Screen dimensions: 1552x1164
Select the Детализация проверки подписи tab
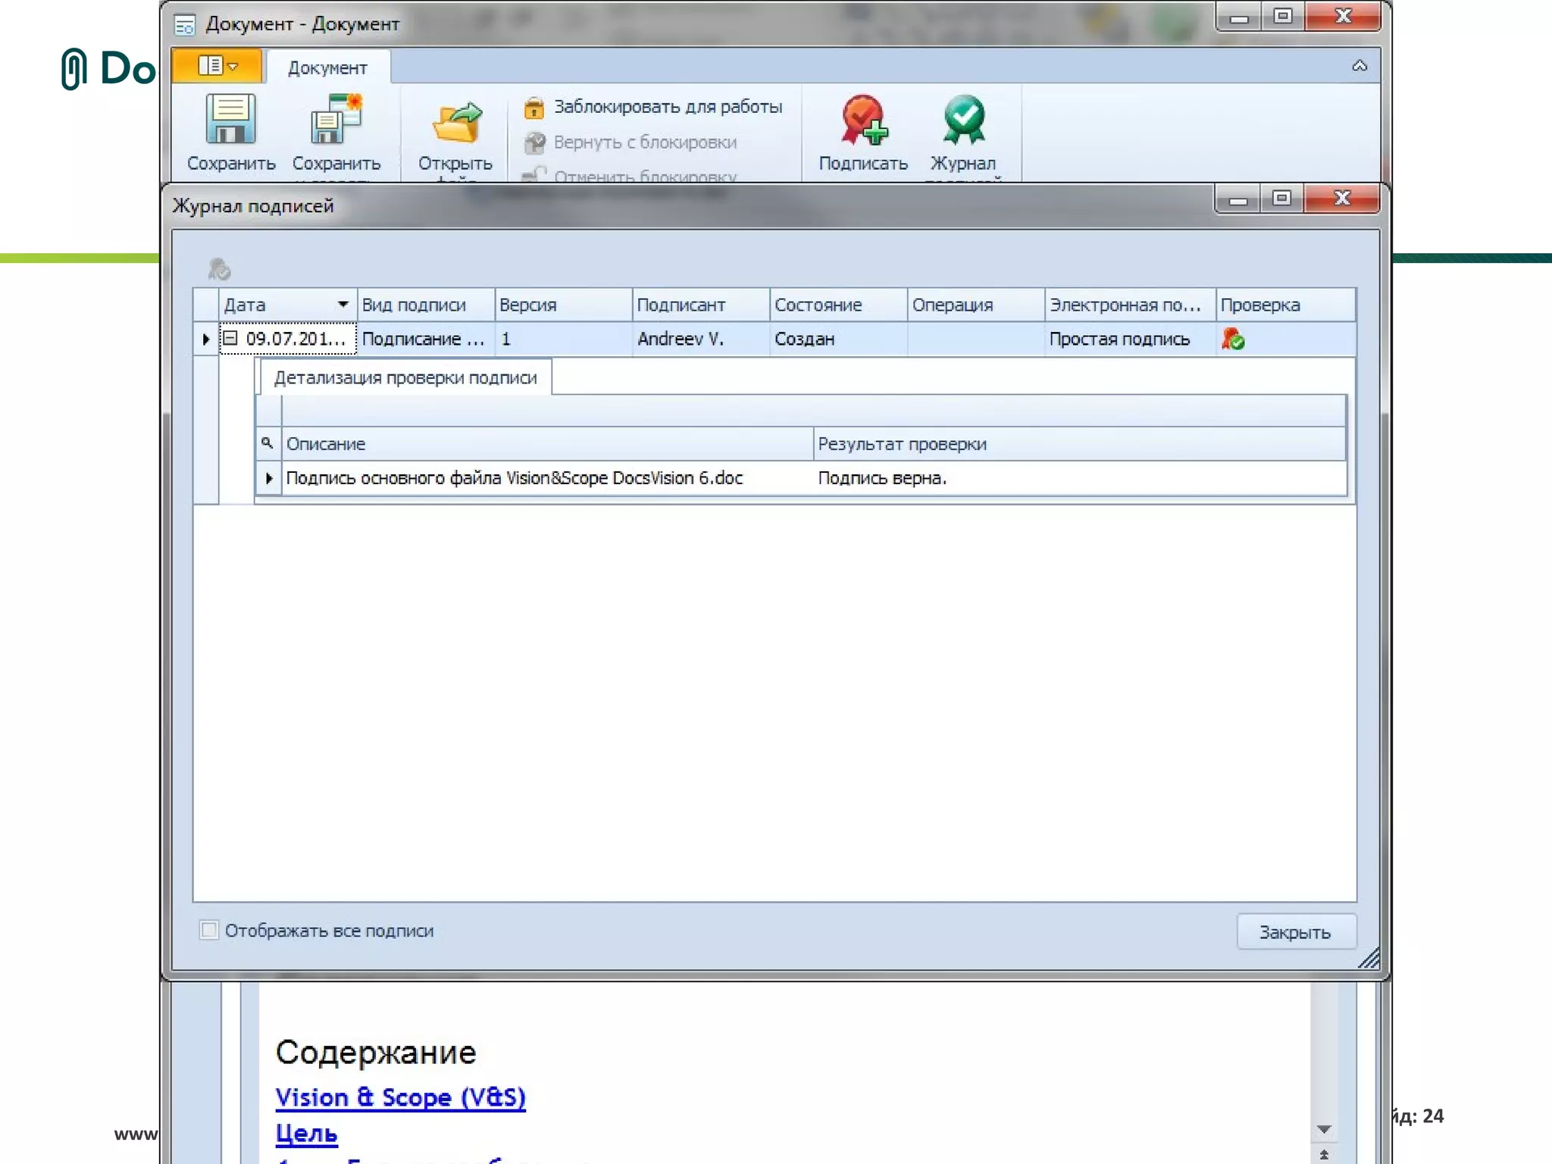405,377
